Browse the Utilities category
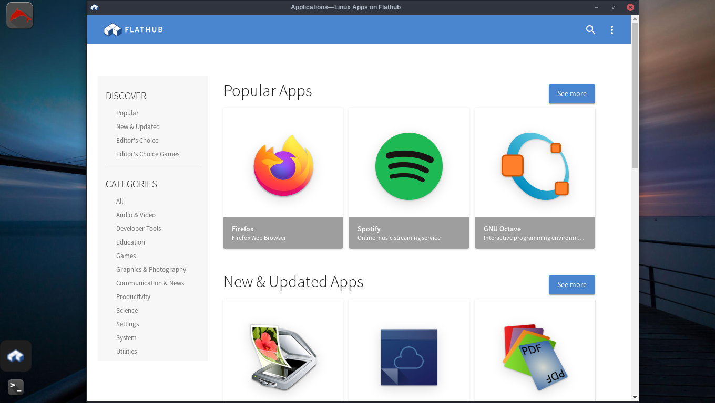Viewport: 715px width, 403px height. pos(127,352)
